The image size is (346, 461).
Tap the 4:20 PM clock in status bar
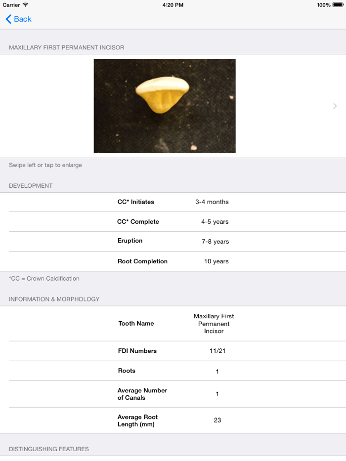tap(173, 5)
